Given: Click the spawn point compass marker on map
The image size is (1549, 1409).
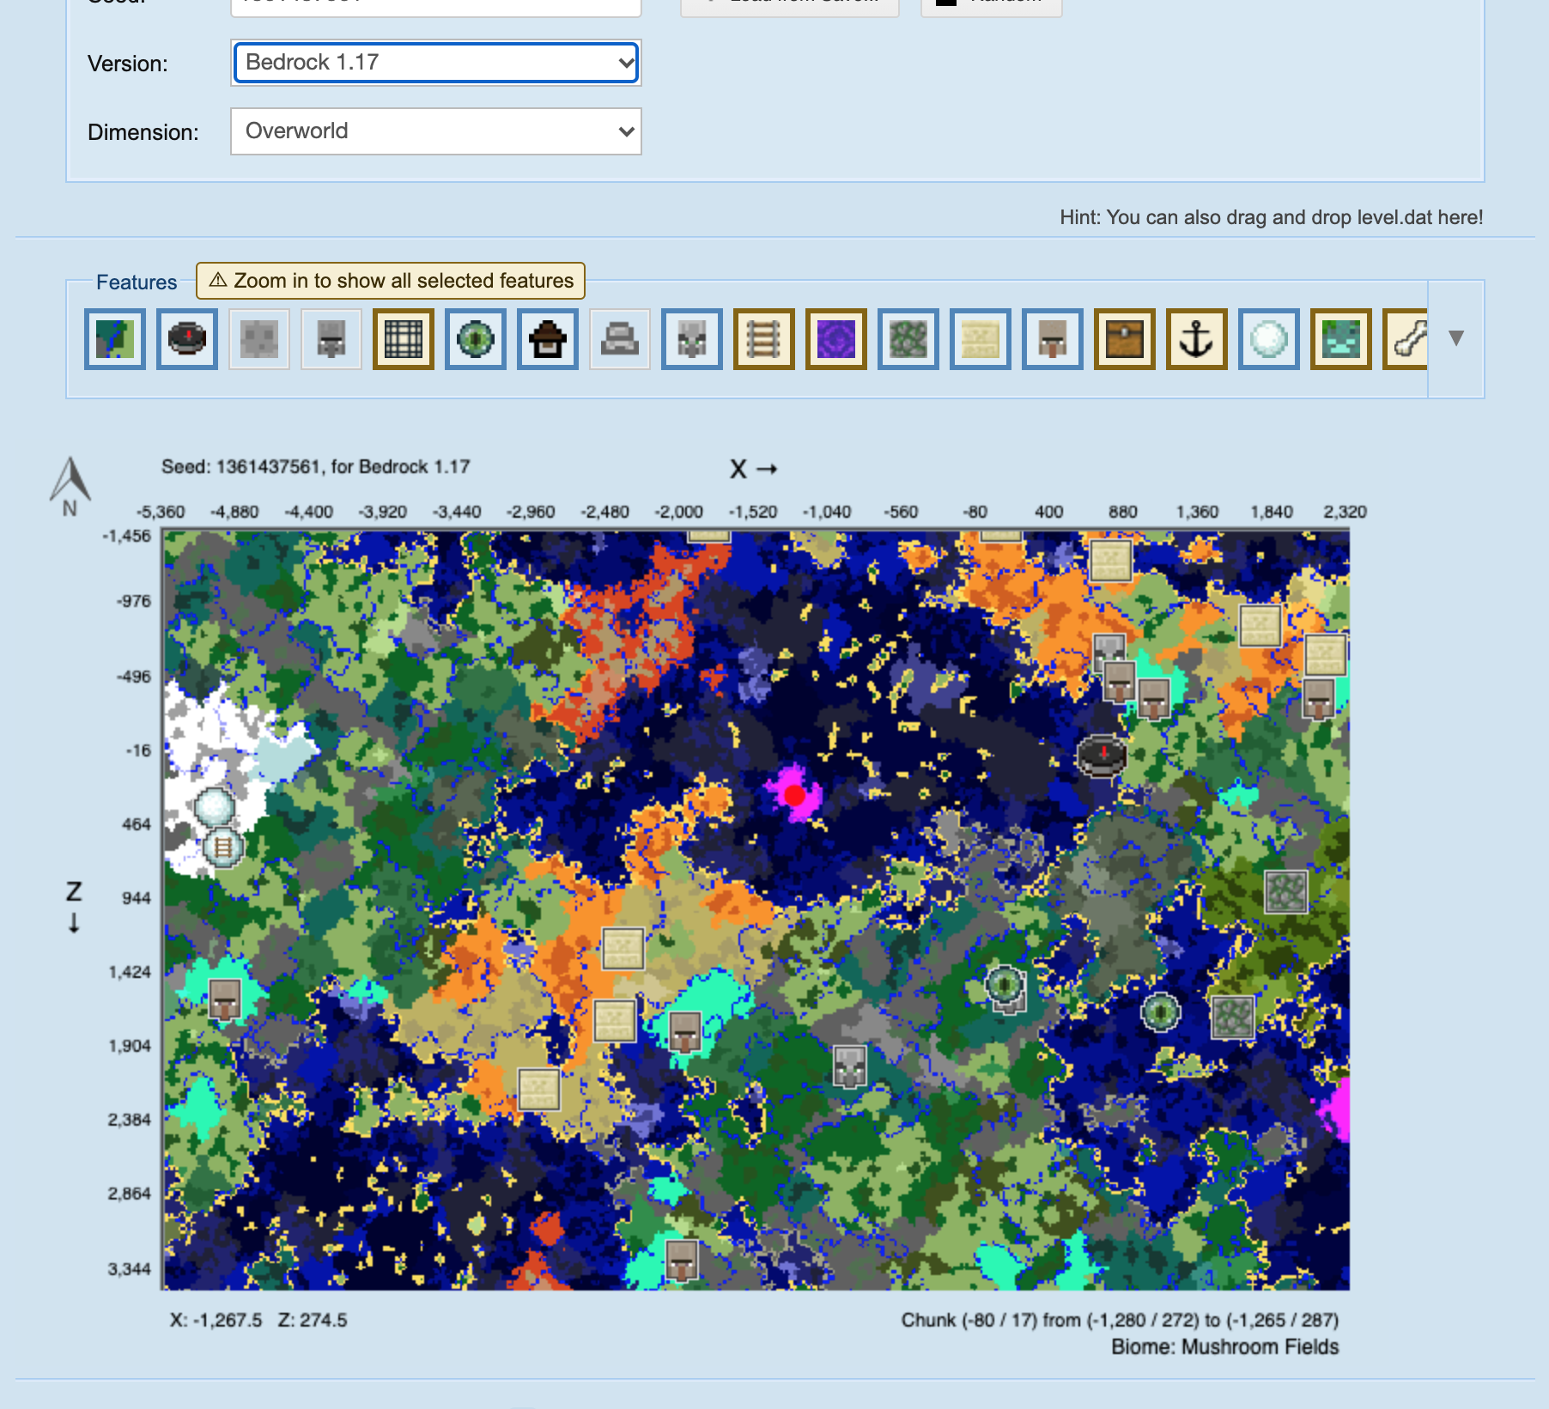Looking at the screenshot, I should click(1101, 756).
